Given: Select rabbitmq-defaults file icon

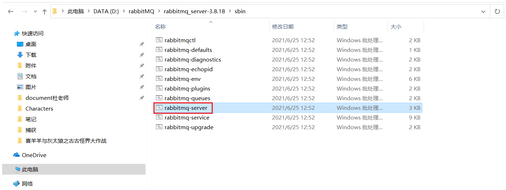Looking at the screenshot, I should point(159,50).
